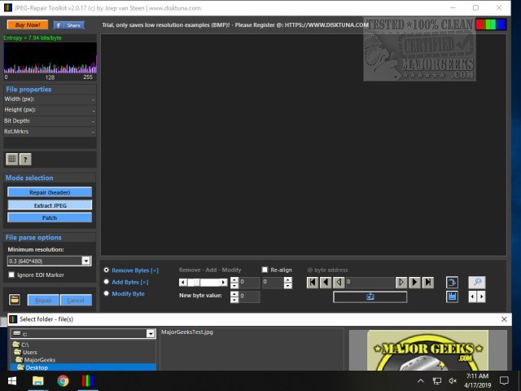Choose the Patch mode

[x=50, y=217]
